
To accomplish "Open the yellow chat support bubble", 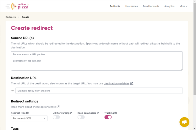I will tap(184, 122).
